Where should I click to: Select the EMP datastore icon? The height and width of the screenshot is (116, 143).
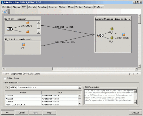pos(24,44)
